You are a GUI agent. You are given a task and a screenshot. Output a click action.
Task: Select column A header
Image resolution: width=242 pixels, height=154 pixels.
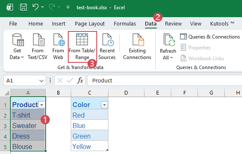(28, 93)
